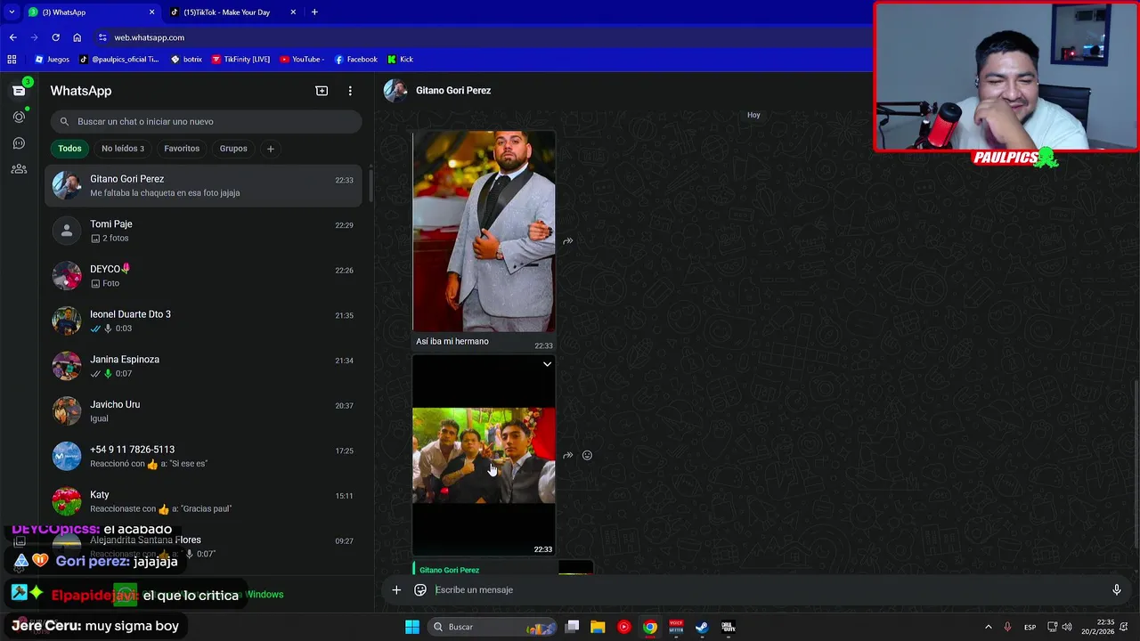Open the Communities icon in sidebar
The width and height of the screenshot is (1140, 641).
19,169
